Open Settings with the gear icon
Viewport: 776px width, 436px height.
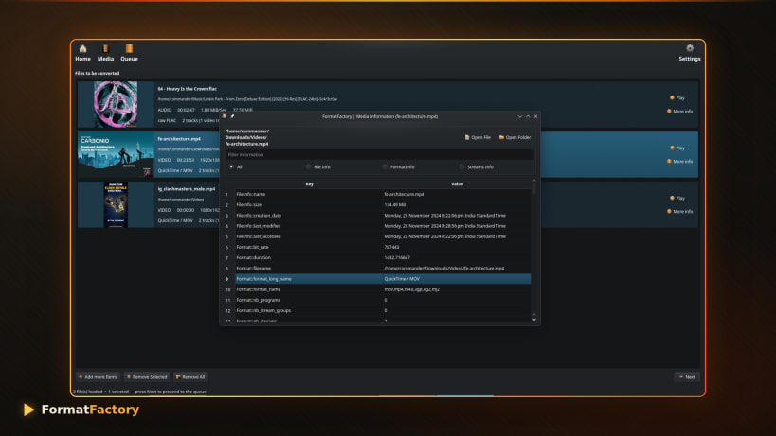[x=690, y=53]
